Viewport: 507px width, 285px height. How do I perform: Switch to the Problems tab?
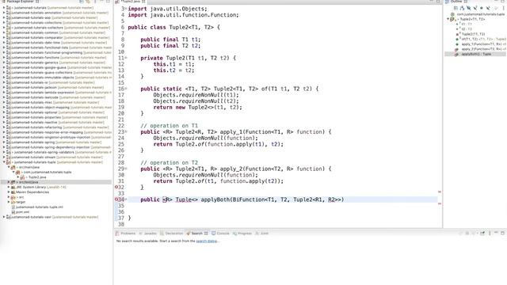pos(126,234)
